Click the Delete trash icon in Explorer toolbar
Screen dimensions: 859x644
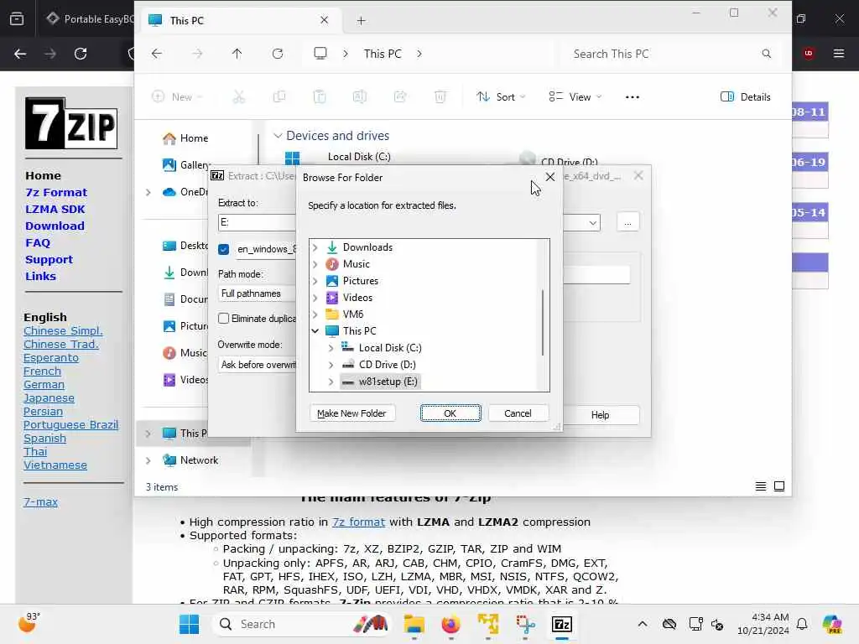pos(440,97)
